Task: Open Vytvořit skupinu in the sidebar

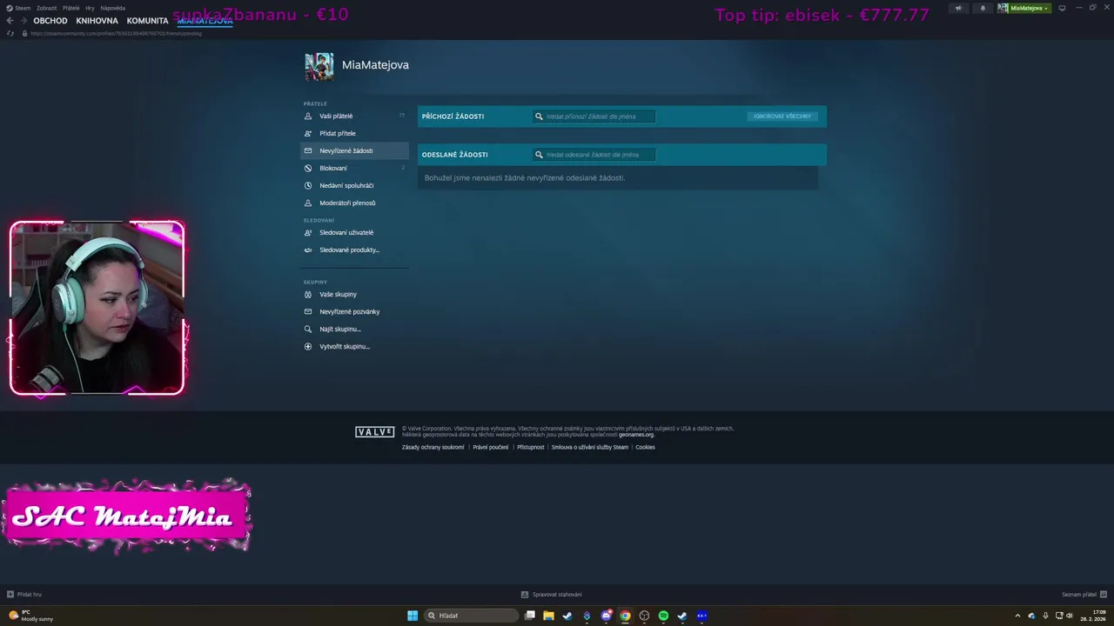Action: click(355, 346)
